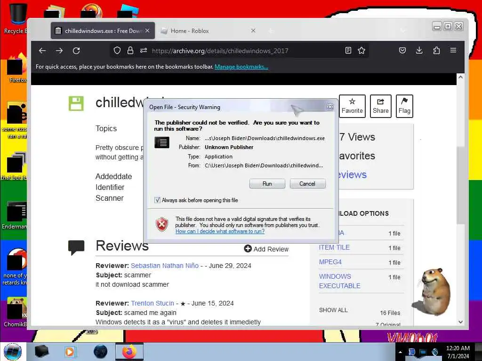482x361 pixels.
Task: Flag this archive item
Action: (x=404, y=106)
